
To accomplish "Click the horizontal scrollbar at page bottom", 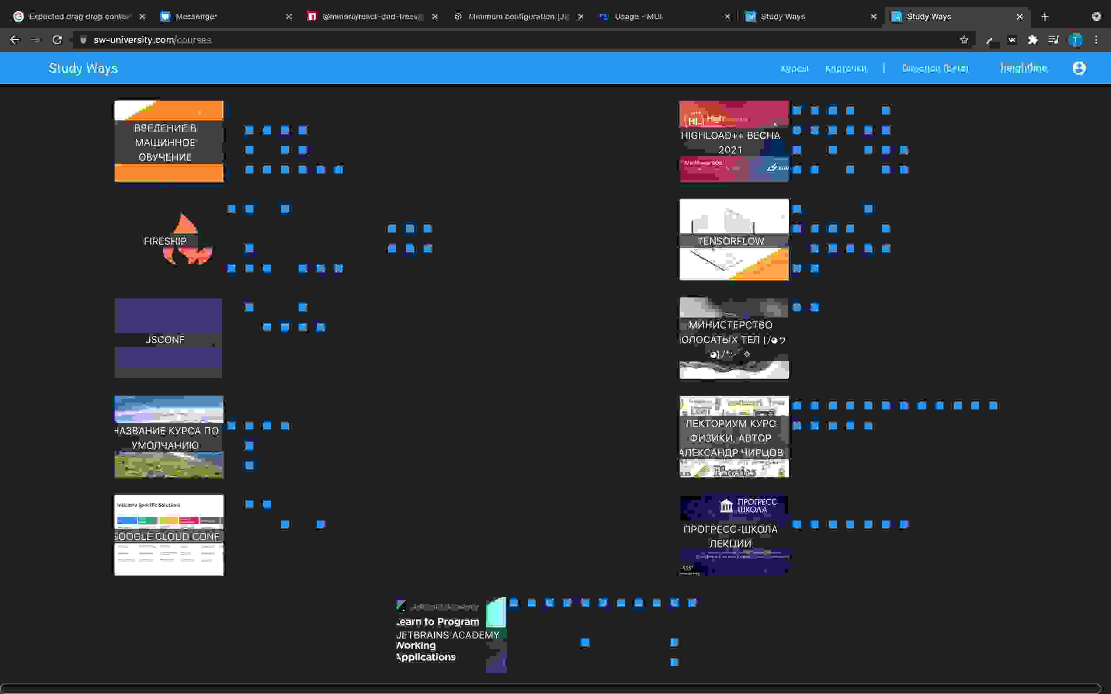I will pos(551,688).
